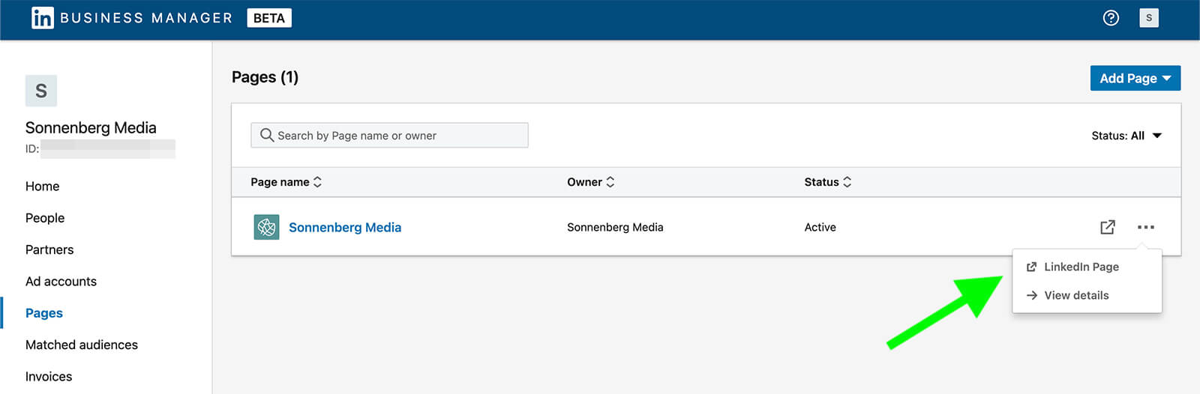The height and width of the screenshot is (394, 1200).
Task: Click the View details arrow icon
Action: click(1031, 295)
